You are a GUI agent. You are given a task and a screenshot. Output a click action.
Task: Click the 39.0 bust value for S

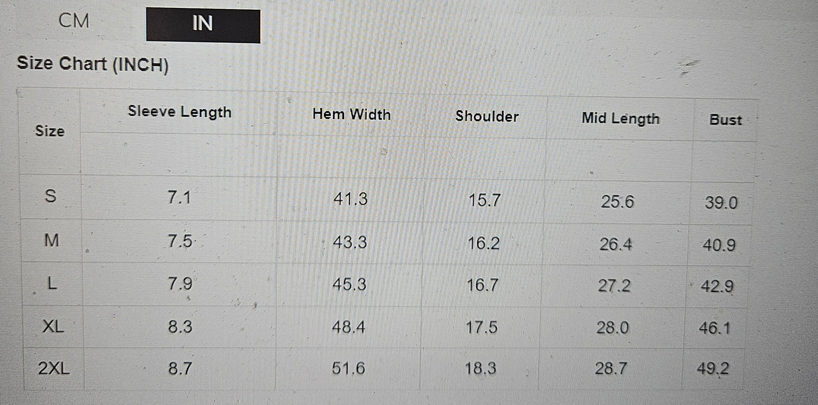click(x=721, y=203)
